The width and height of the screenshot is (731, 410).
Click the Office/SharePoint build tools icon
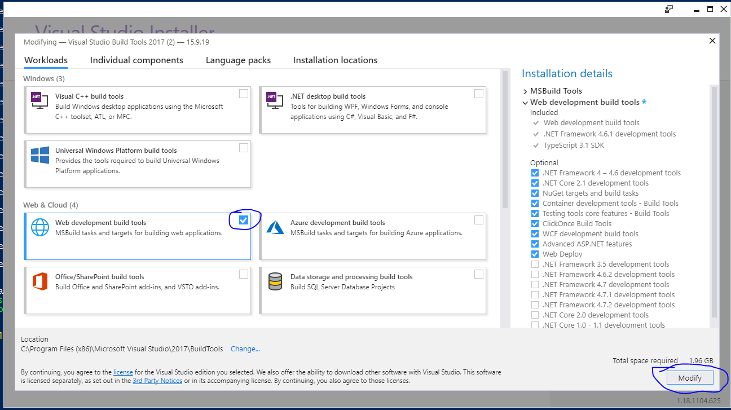click(x=39, y=281)
